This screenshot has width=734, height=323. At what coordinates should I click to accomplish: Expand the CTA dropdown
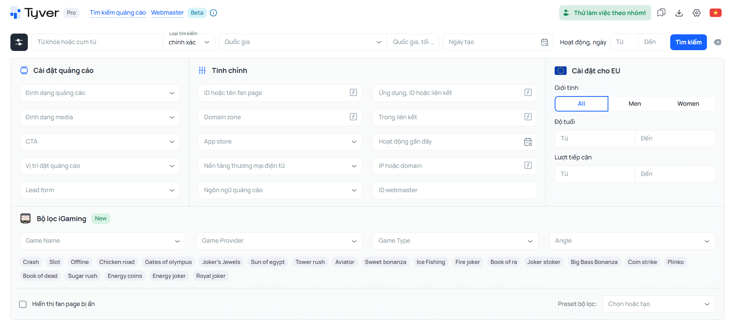coord(100,142)
